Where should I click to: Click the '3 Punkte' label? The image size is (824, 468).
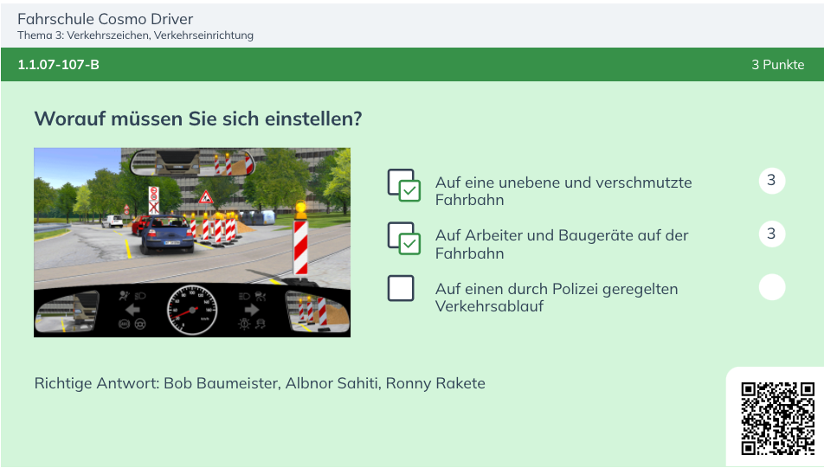pyautogui.click(x=778, y=65)
